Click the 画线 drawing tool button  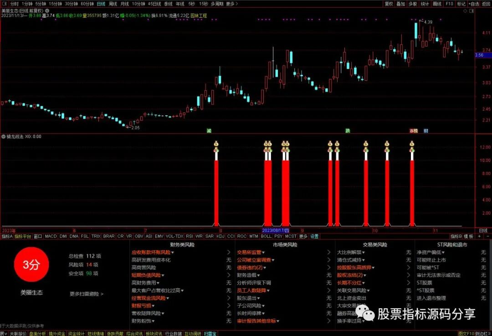coord(437,4)
